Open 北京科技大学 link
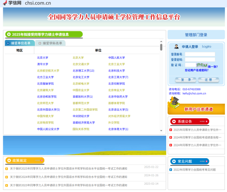The width and height of the screenshot is (227, 192). click(x=117, y=70)
